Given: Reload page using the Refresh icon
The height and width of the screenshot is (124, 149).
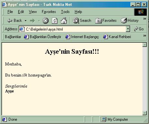Looking at the screenshot, I should pyautogui.click(x=55, y=21).
